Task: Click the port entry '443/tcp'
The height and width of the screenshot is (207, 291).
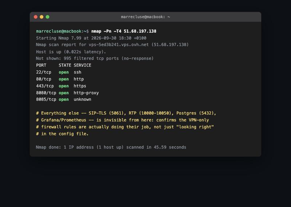Action: point(45,86)
